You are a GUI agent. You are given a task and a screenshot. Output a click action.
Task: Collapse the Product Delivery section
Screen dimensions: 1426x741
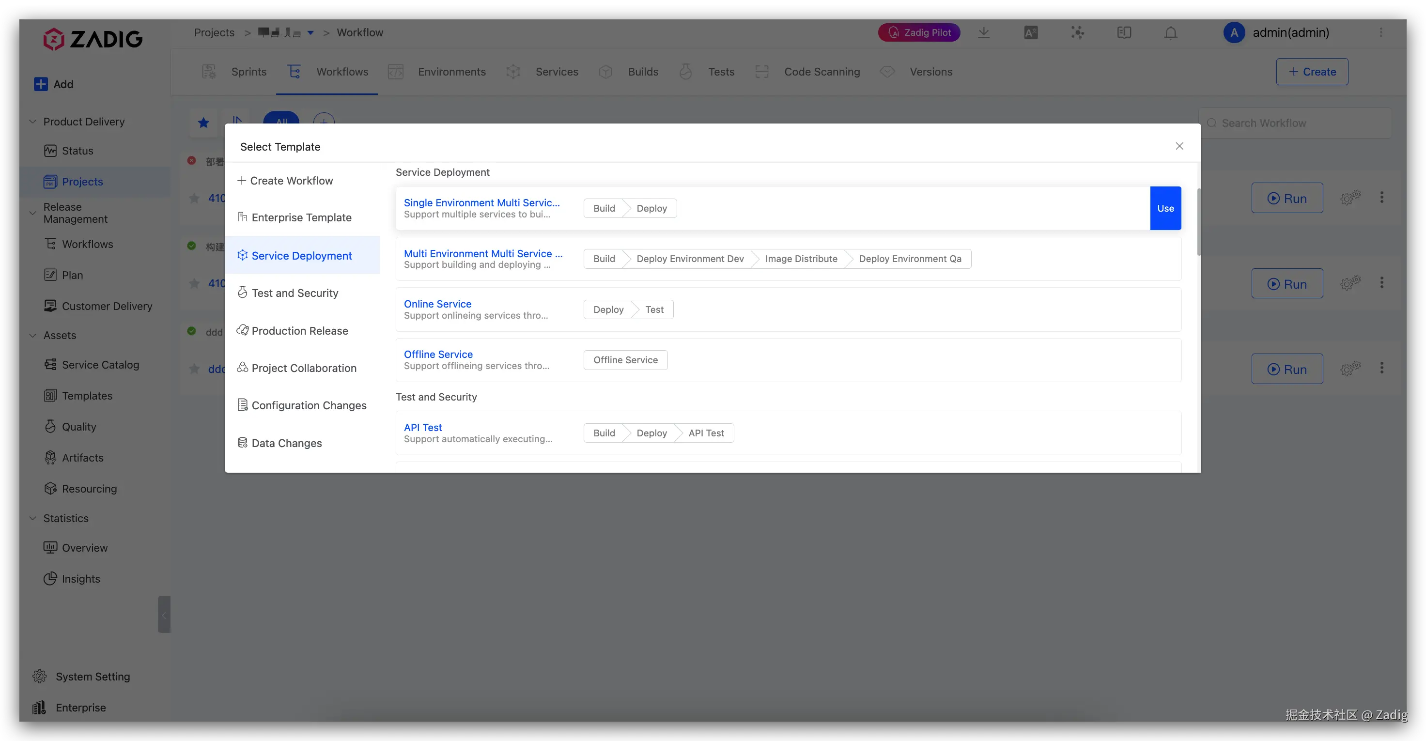(x=32, y=122)
